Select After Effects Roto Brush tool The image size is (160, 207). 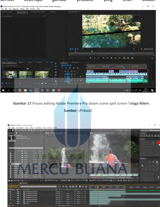[47, 130]
